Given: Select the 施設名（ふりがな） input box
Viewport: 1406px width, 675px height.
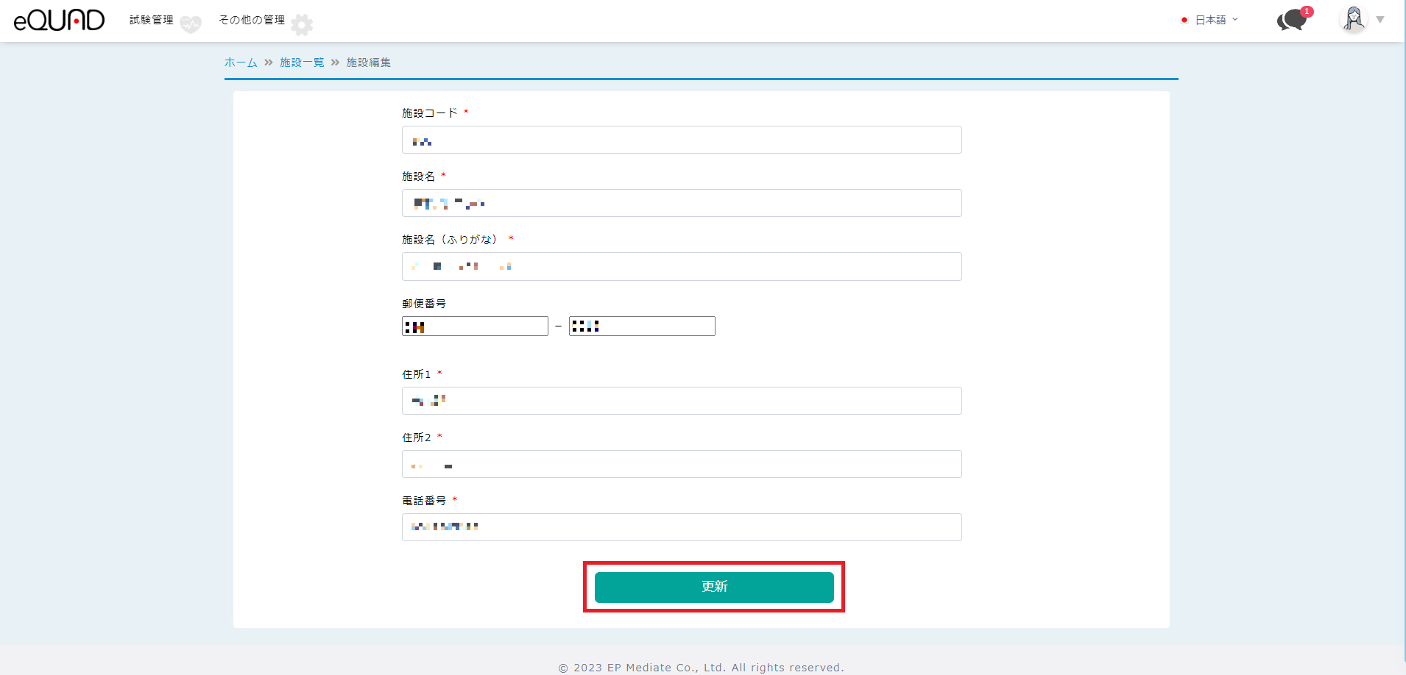Looking at the screenshot, I should (682, 266).
